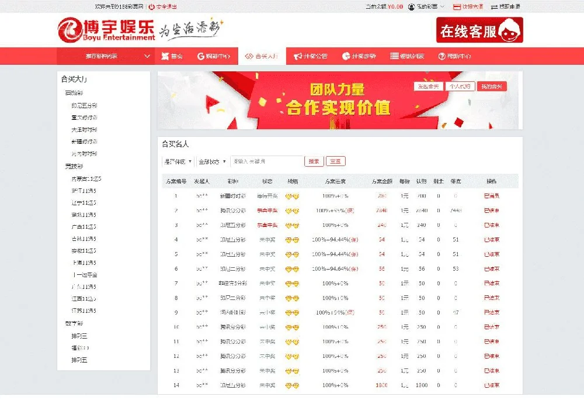Click the power icon to log out safely

click(x=152, y=6)
